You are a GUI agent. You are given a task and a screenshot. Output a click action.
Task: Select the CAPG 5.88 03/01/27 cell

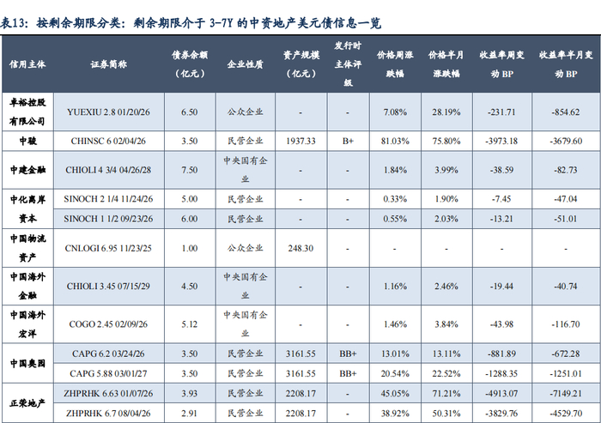pos(108,373)
